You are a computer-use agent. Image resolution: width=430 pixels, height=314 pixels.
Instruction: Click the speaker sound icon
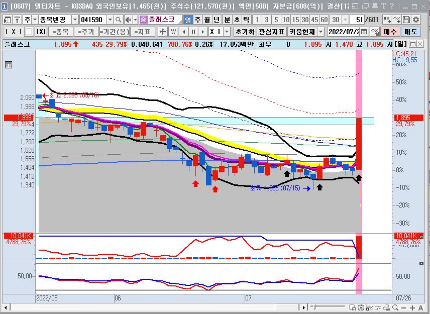pos(128,20)
